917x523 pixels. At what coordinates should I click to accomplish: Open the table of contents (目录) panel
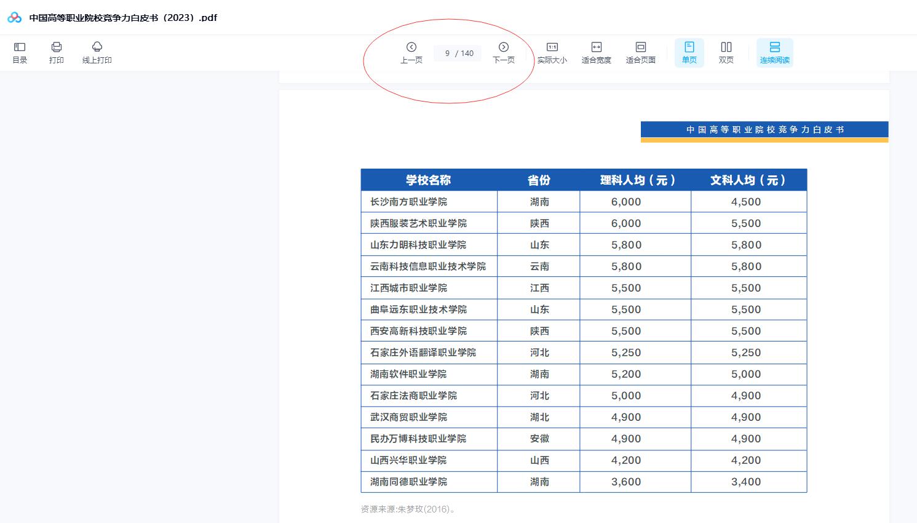click(20, 52)
